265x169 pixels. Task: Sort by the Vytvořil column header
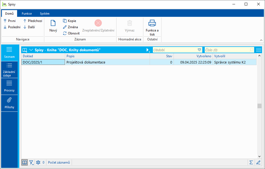(x=235, y=56)
